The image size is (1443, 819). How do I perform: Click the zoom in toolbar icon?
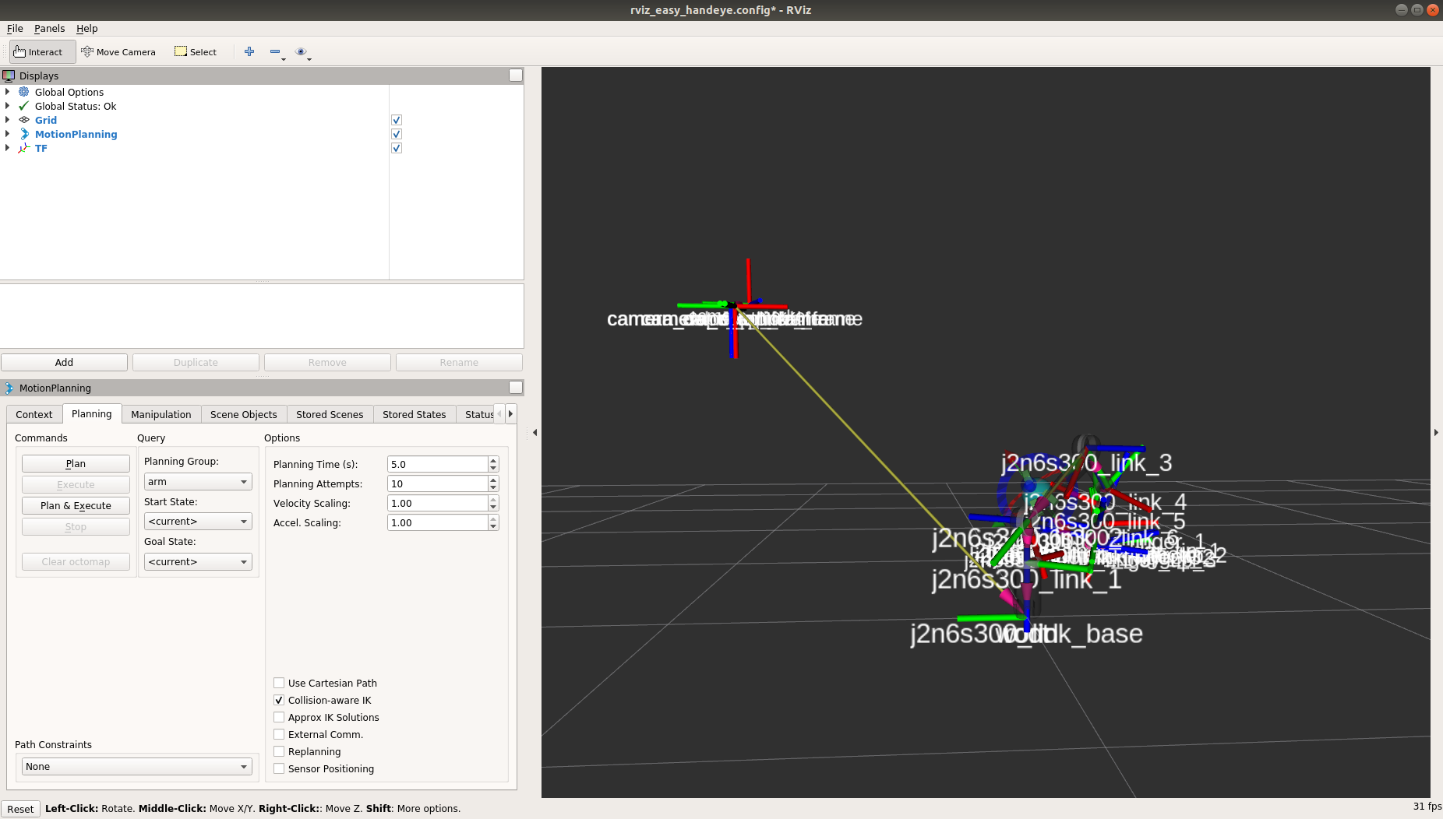tap(249, 51)
